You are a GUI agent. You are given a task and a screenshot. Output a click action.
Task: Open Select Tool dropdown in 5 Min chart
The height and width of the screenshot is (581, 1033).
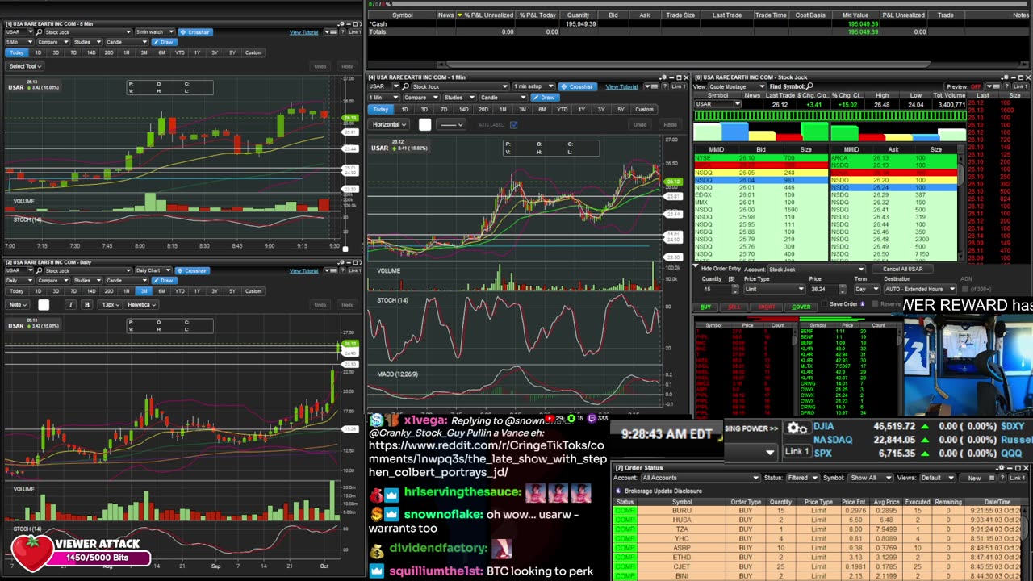[x=25, y=66]
